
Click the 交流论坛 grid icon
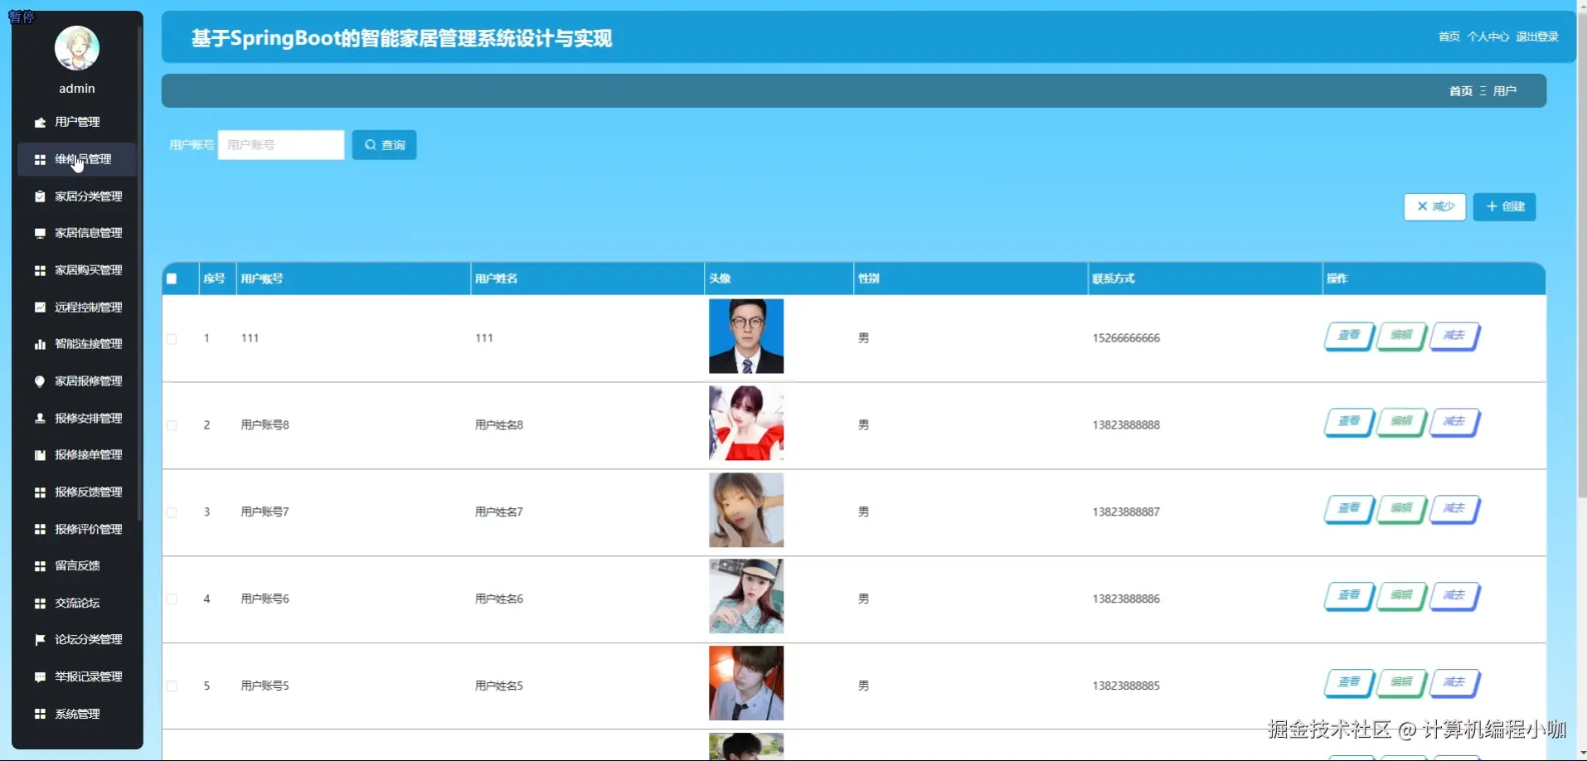tap(40, 603)
